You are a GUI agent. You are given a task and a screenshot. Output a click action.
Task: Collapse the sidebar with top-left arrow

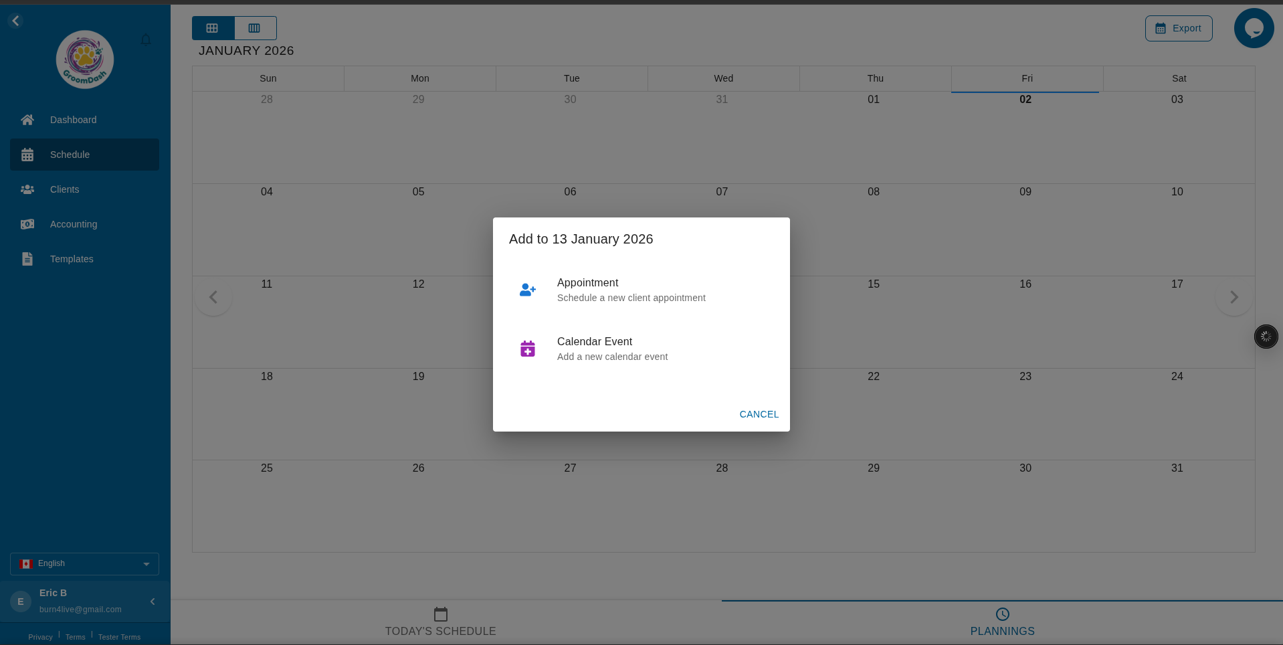15,21
